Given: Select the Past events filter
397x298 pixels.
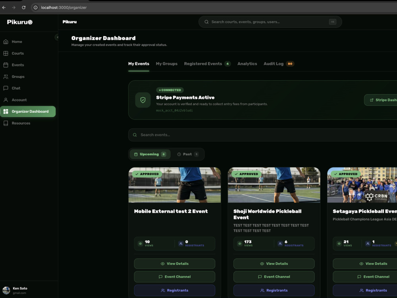Looking at the screenshot, I should (x=188, y=154).
